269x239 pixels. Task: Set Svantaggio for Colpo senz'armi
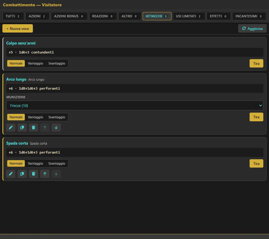pos(56,63)
